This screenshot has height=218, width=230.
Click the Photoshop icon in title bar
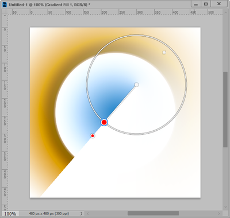pos(5,5)
